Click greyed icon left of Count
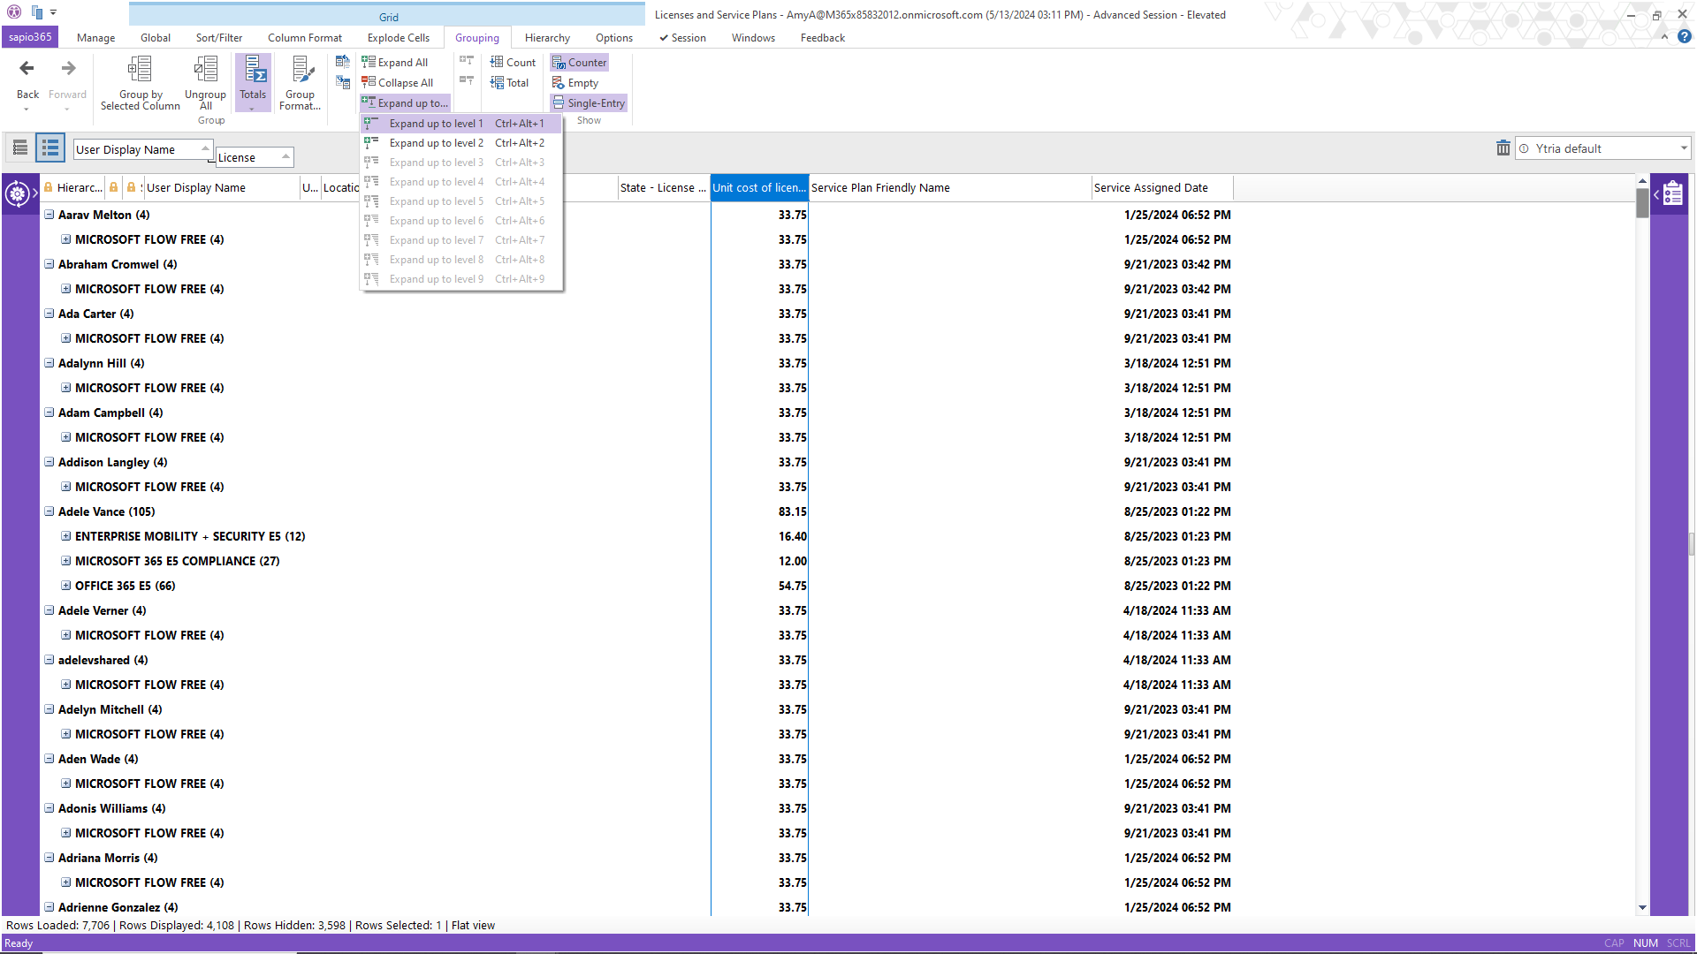The height and width of the screenshot is (954, 1697). pos(467,62)
